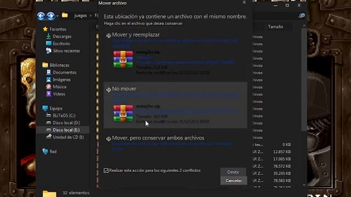This screenshot has height=197, width=351.
Task: Click the arrow icon beside conservar ambos archivos
Action: point(109,138)
